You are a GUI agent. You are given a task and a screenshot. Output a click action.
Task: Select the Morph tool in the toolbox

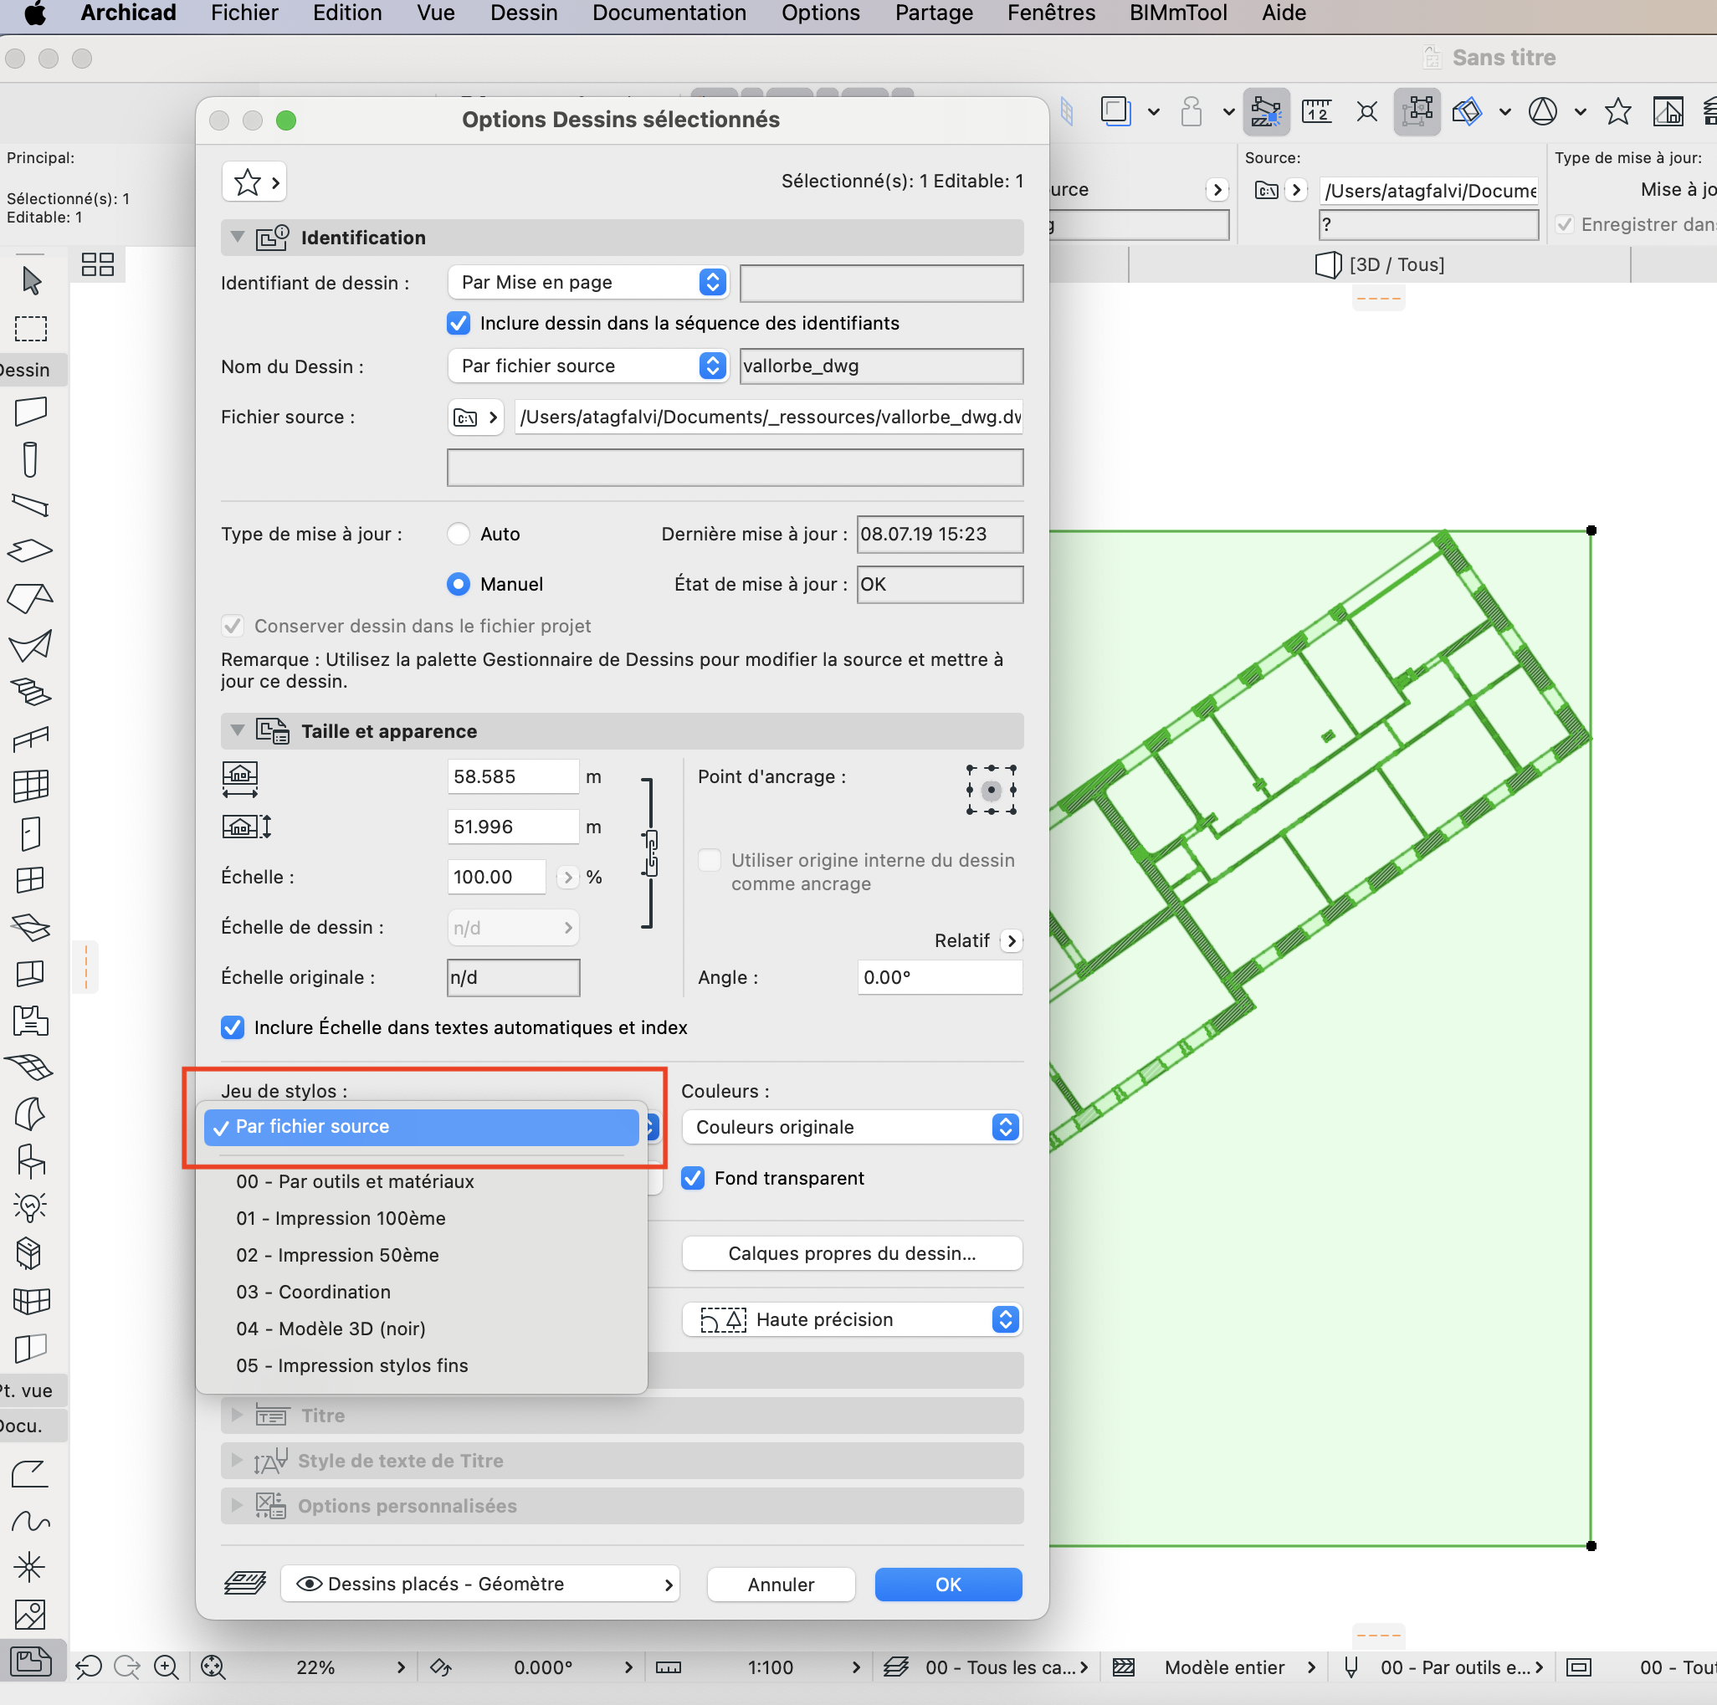tap(31, 1114)
